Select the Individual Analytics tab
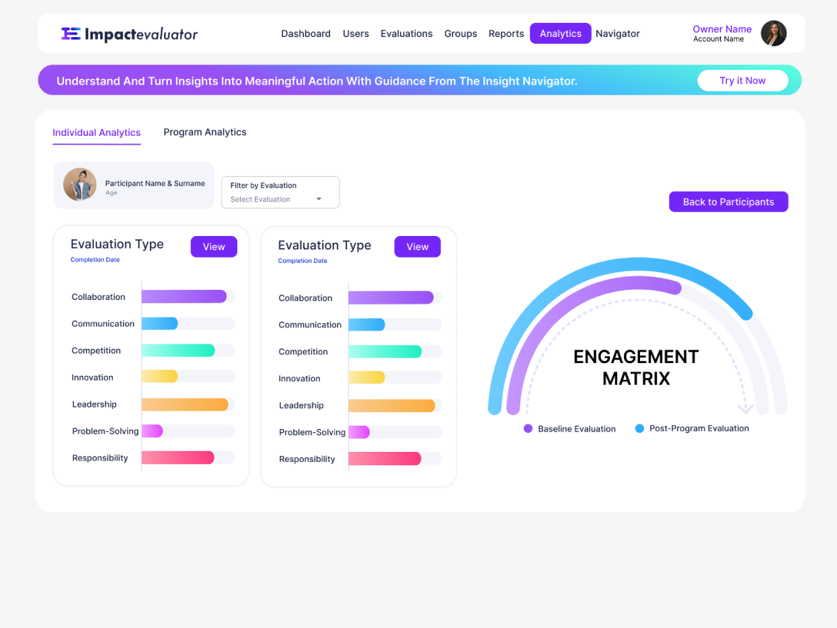The image size is (837, 628). [x=97, y=133]
